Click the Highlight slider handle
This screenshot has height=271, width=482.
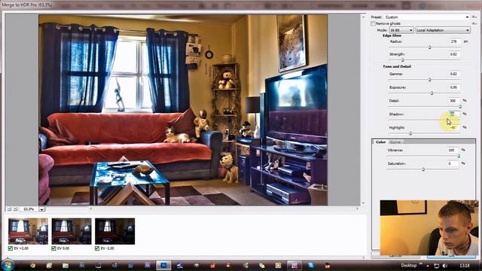410,133
